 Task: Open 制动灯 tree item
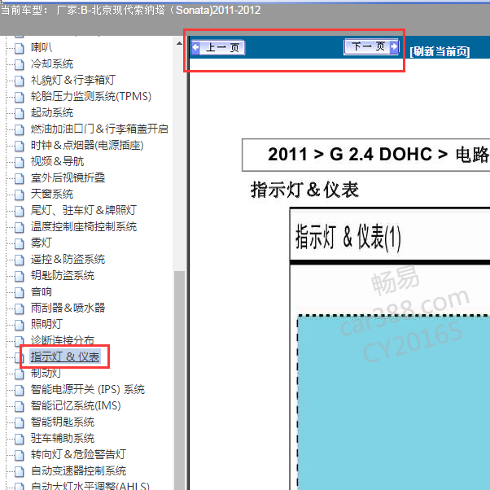pos(46,373)
